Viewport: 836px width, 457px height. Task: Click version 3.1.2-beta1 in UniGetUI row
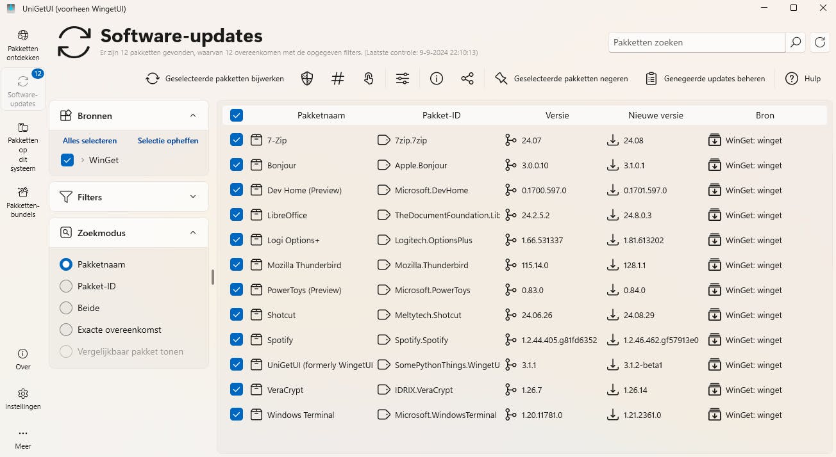tap(643, 365)
